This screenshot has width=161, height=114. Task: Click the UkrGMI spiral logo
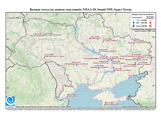(10, 101)
